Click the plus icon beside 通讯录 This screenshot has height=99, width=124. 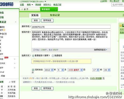[x=16, y=22]
